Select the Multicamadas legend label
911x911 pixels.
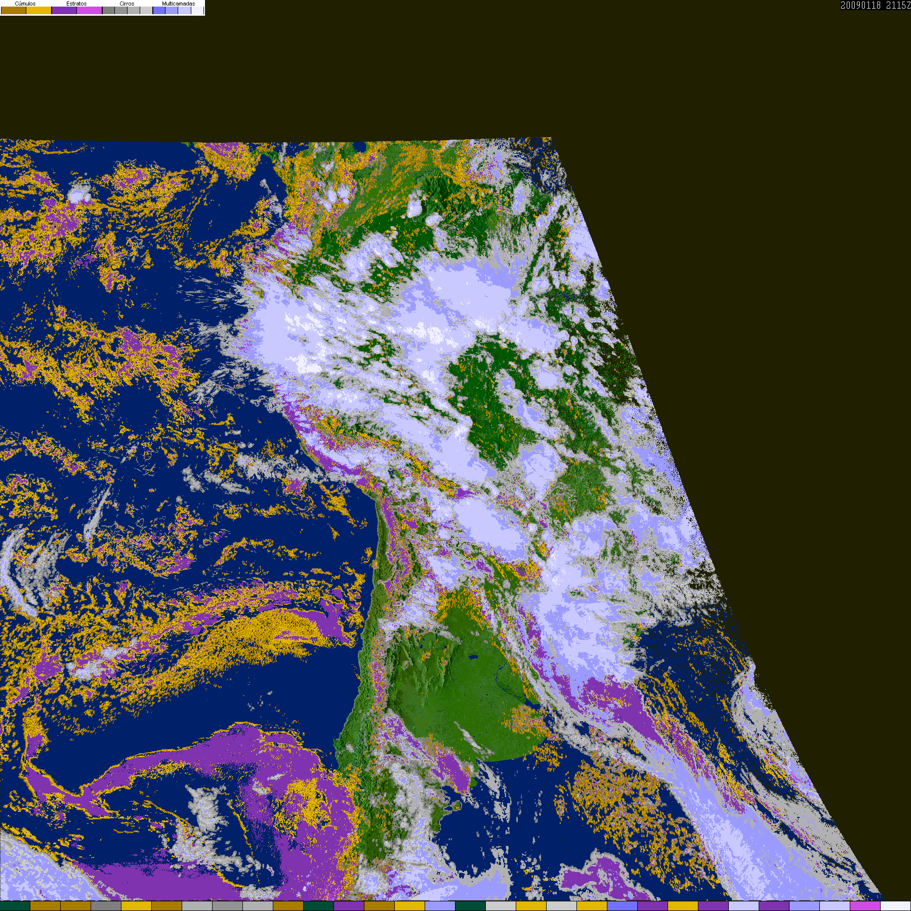(x=178, y=4)
